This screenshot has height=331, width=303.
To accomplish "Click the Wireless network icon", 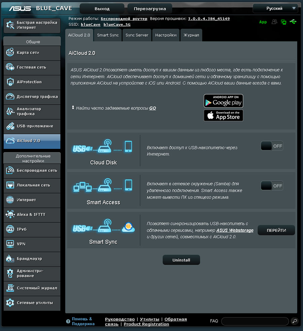I will 10,170.
